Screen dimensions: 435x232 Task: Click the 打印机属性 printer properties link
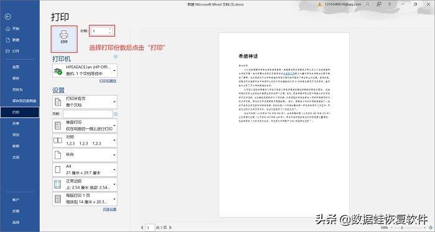coord(108,81)
